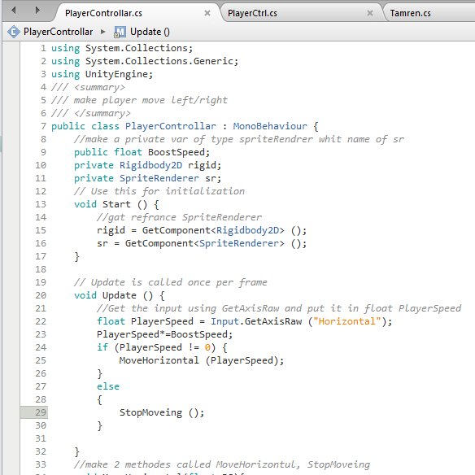This screenshot has width=475, height=475.
Task: Click the 'using UnityEngine;' line
Action: (102, 74)
